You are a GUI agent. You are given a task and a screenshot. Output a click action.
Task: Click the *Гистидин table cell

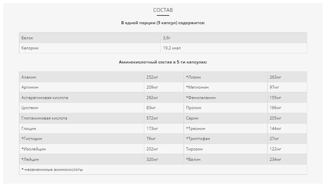pyautogui.click(x=32, y=139)
